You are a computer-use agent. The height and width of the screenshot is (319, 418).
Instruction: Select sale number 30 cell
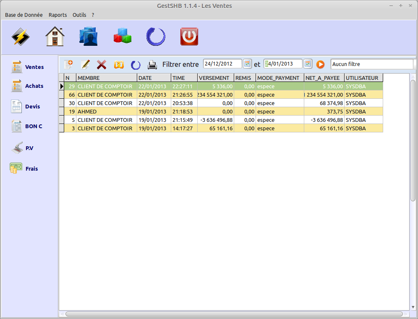(70, 103)
